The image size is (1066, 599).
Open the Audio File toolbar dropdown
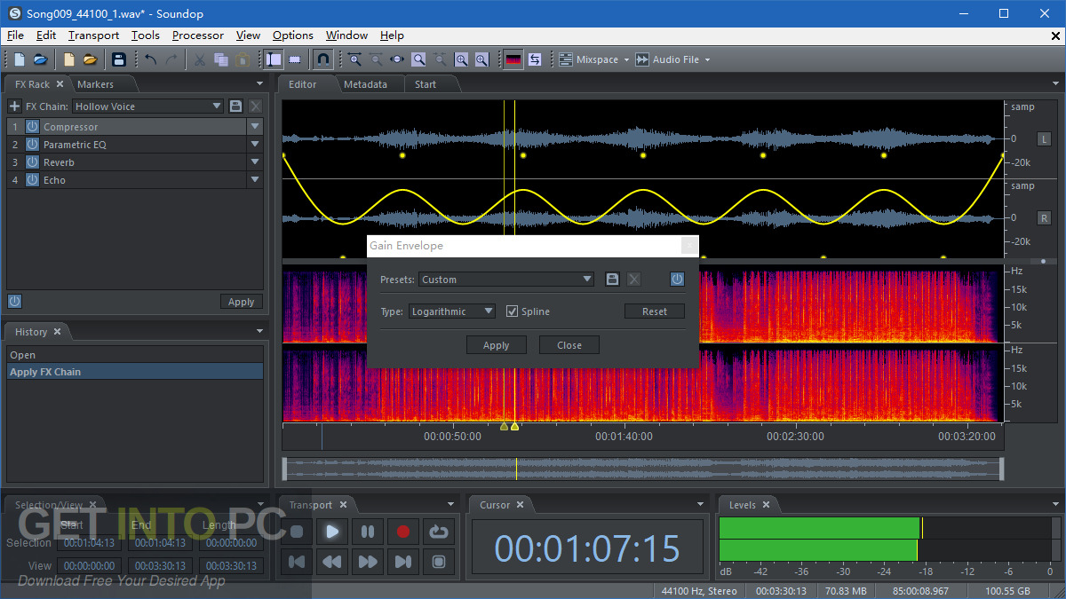[x=673, y=59]
